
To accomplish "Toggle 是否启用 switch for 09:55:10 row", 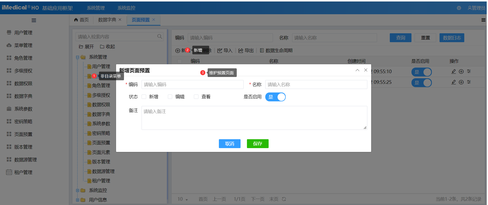I will [x=421, y=72].
